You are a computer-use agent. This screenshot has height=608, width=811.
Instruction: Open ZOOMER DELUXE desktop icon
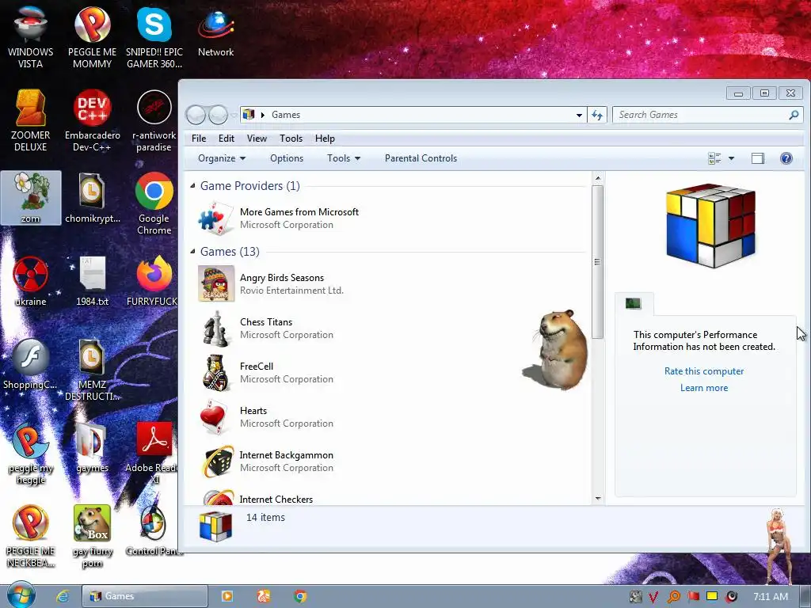[31, 120]
